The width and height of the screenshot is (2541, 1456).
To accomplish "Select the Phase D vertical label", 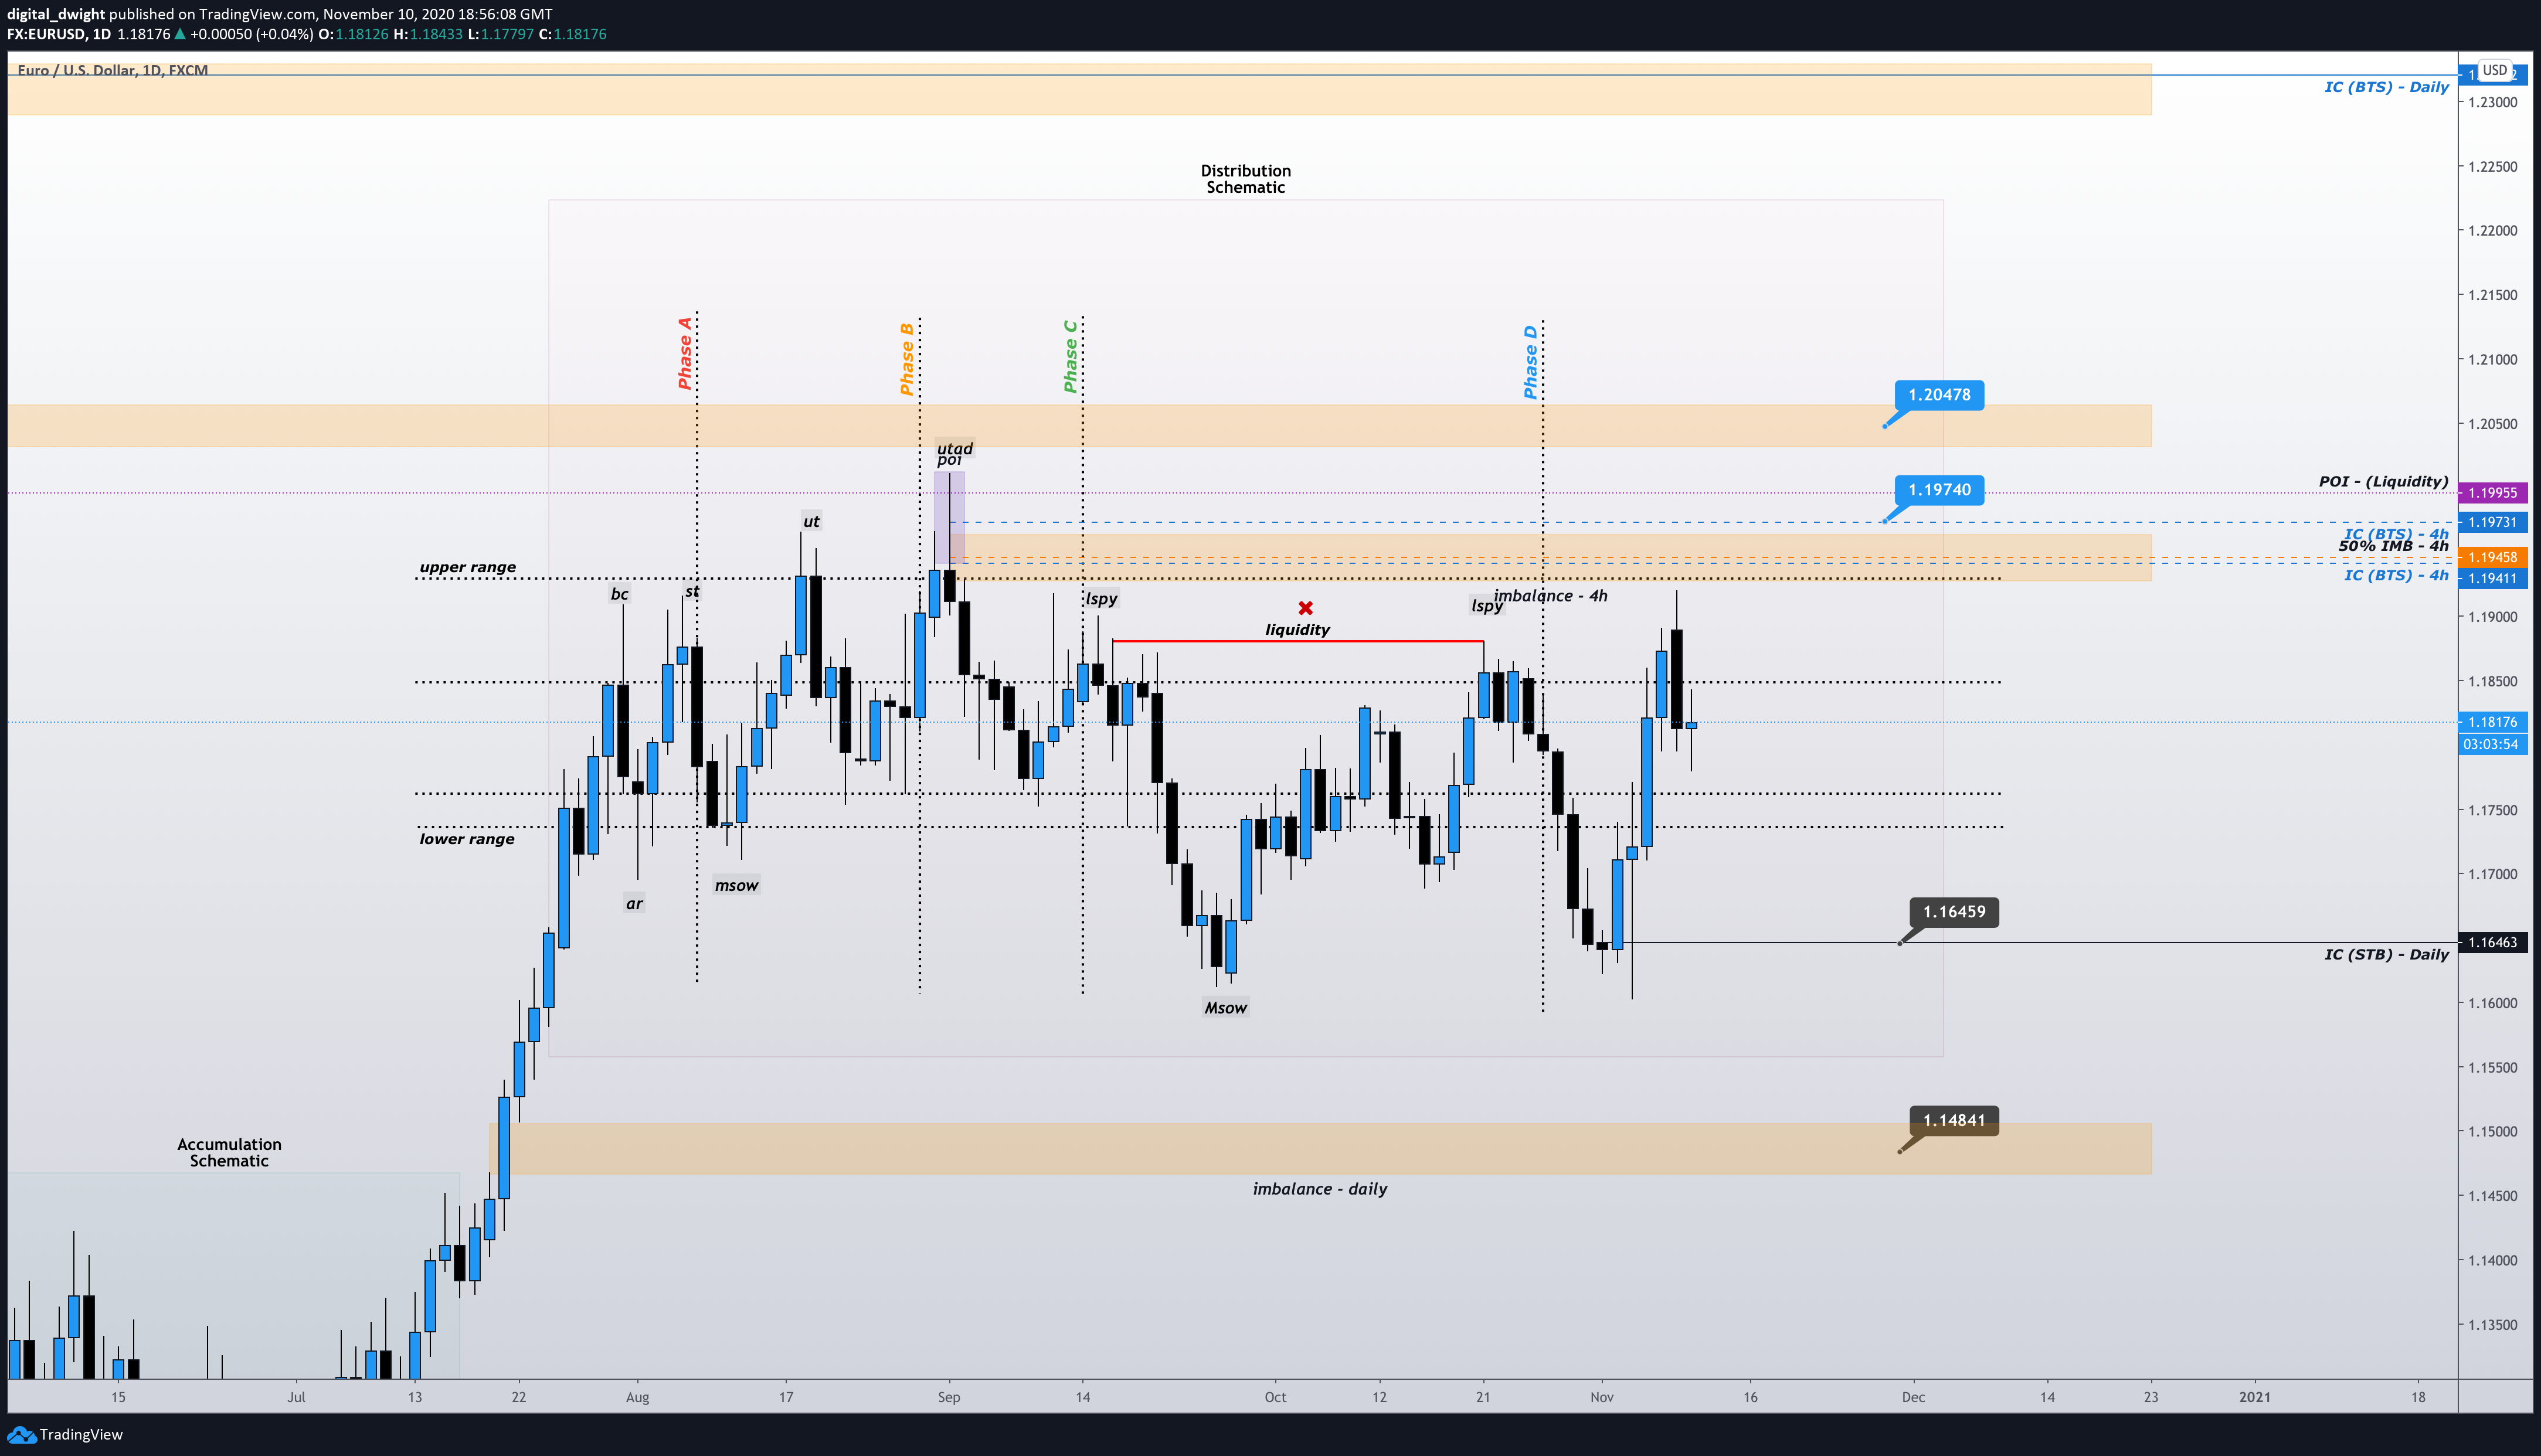I will (x=1530, y=362).
